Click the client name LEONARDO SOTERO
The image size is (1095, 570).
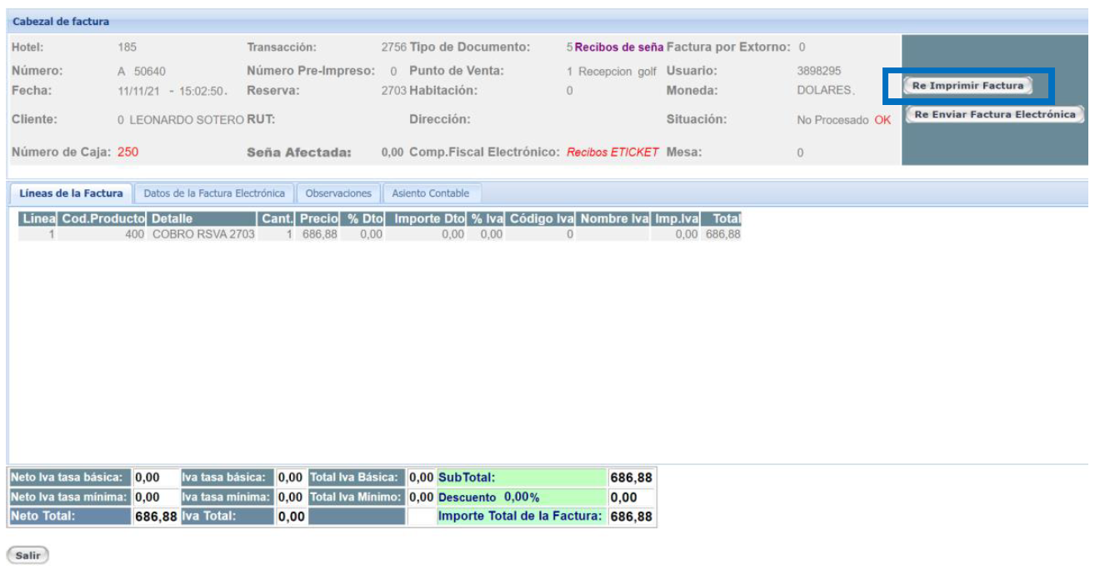pos(186,120)
